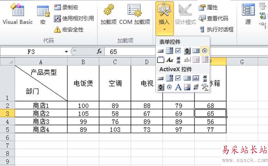Select column G header
This screenshot has width=268, height=166.
pyautogui.click(x=242, y=62)
